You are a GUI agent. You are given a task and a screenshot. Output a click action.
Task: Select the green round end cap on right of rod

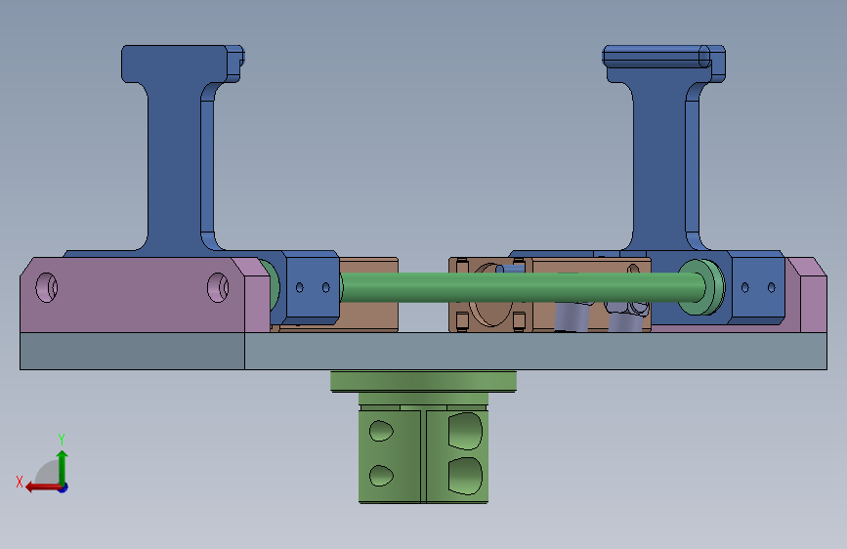point(701,287)
